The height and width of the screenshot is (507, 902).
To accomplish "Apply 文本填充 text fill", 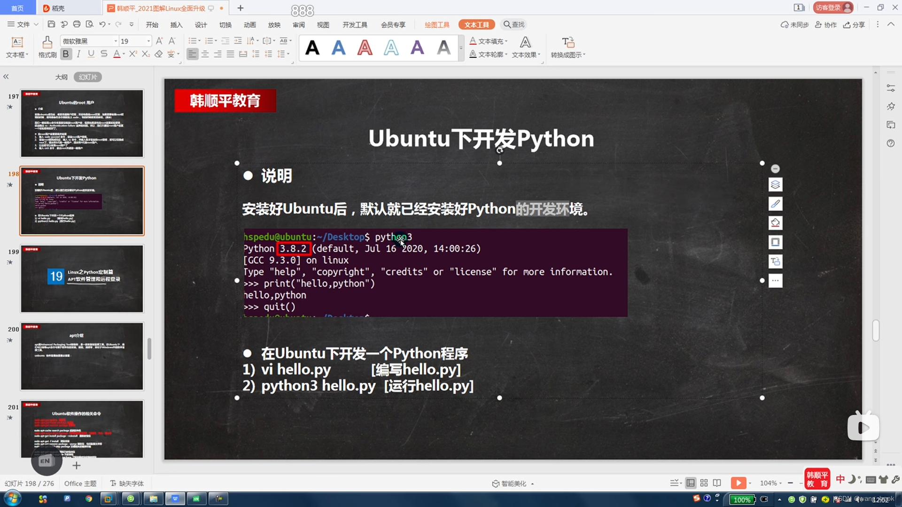I will point(490,41).
